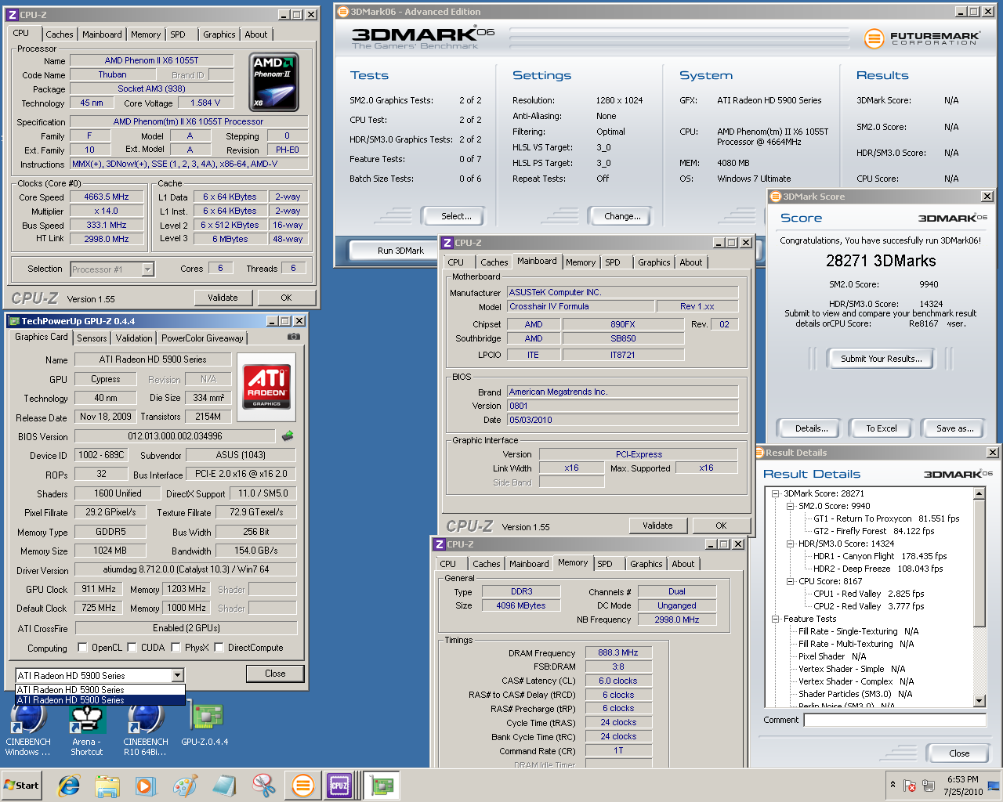Select the highlighted ATI Radeon HD 5900 list entry
Screen dimensions: 1003x802
click(100, 700)
